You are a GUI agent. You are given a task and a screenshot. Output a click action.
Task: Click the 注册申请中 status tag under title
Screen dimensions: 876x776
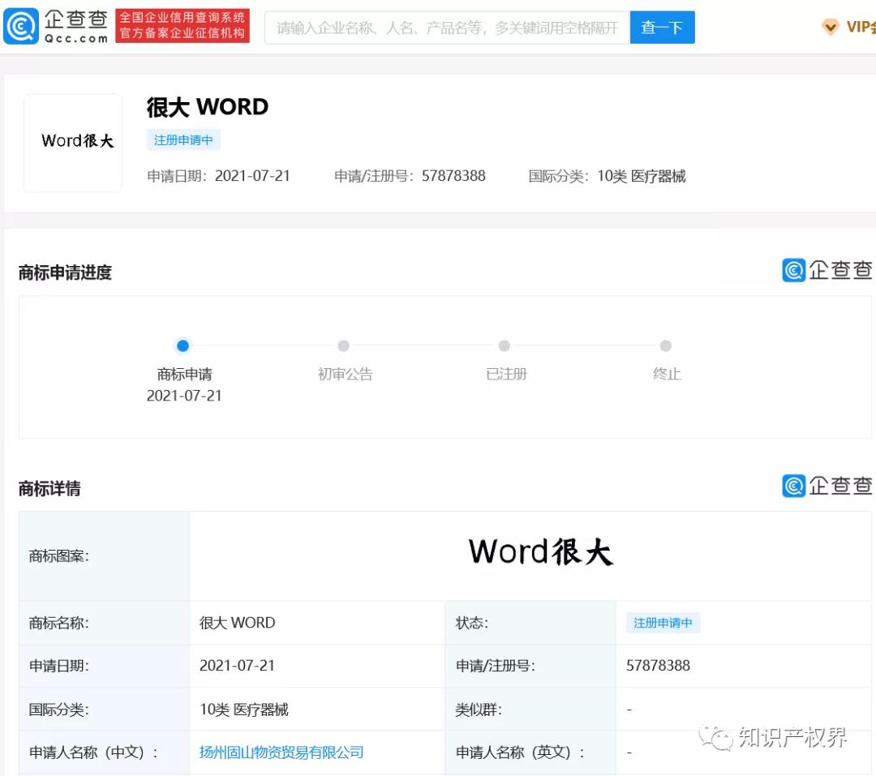(x=183, y=139)
